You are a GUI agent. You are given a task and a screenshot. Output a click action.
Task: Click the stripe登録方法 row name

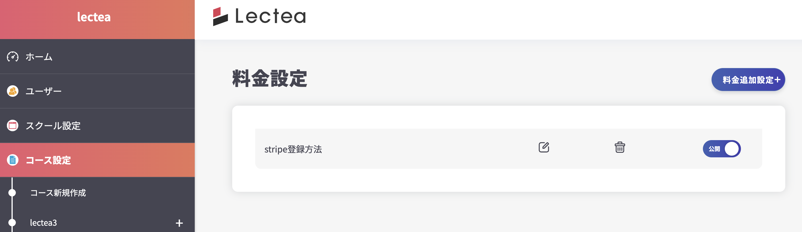click(293, 149)
